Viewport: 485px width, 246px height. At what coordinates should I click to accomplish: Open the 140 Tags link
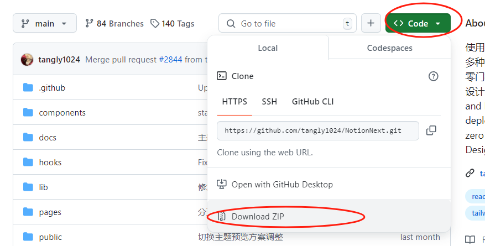tap(173, 23)
